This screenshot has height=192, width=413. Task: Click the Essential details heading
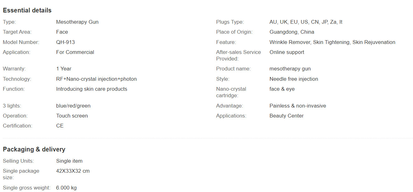tap(27, 10)
